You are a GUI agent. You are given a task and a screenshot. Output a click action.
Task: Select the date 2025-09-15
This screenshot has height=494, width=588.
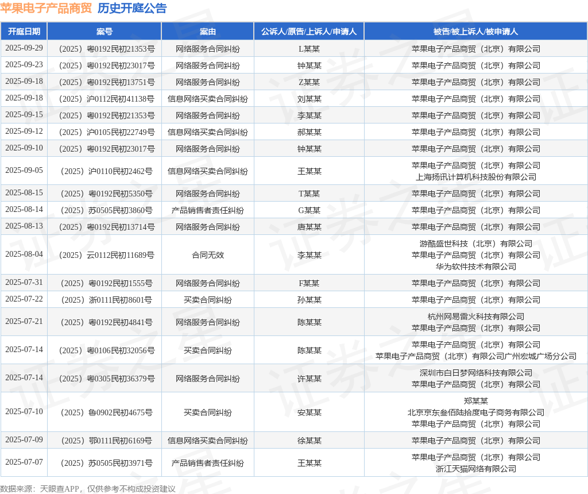(24, 114)
